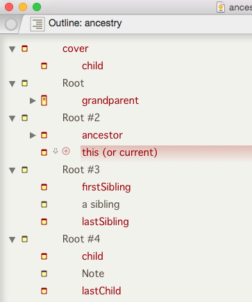Select the Outline: ancestry tab
Image resolution: width=252 pixels, height=302 pixels.
(85, 23)
